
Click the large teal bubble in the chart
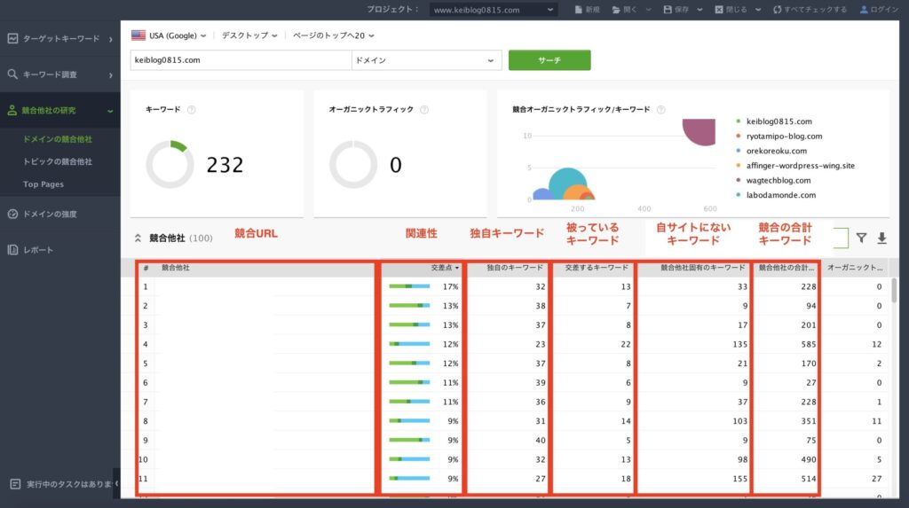click(x=566, y=182)
